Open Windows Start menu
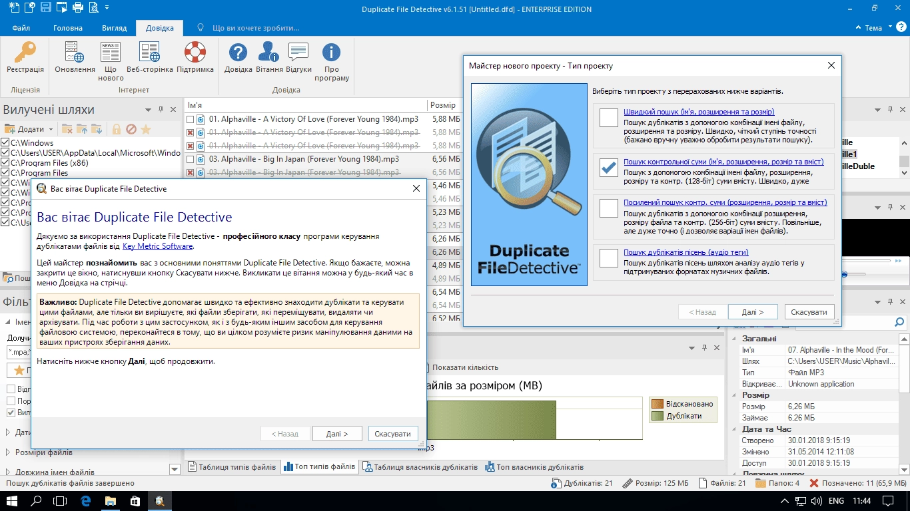Viewport: 910px width, 511px height. tap(13, 501)
